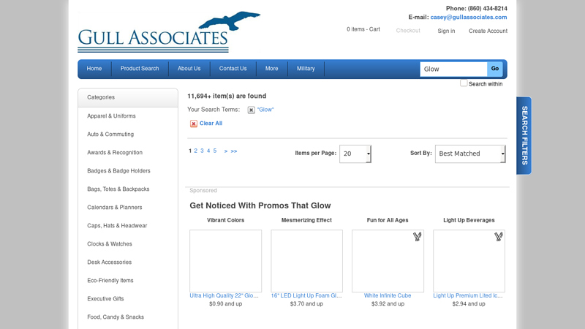Open the Ultra High Quality 22" Glow thumbnail
585x329 pixels.
(225, 261)
